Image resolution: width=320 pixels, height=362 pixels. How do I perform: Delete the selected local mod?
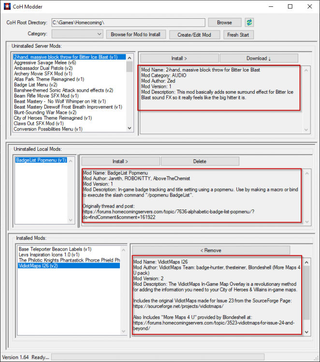tap(200, 161)
